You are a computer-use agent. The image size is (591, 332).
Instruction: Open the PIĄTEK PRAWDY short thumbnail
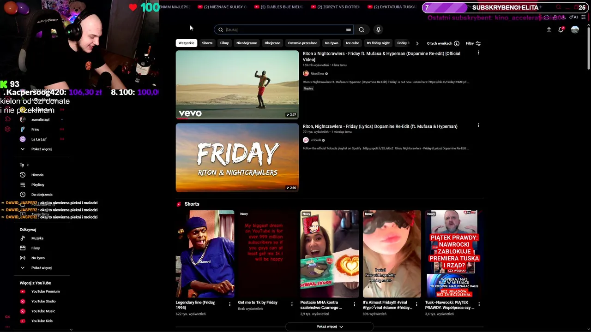454,254
